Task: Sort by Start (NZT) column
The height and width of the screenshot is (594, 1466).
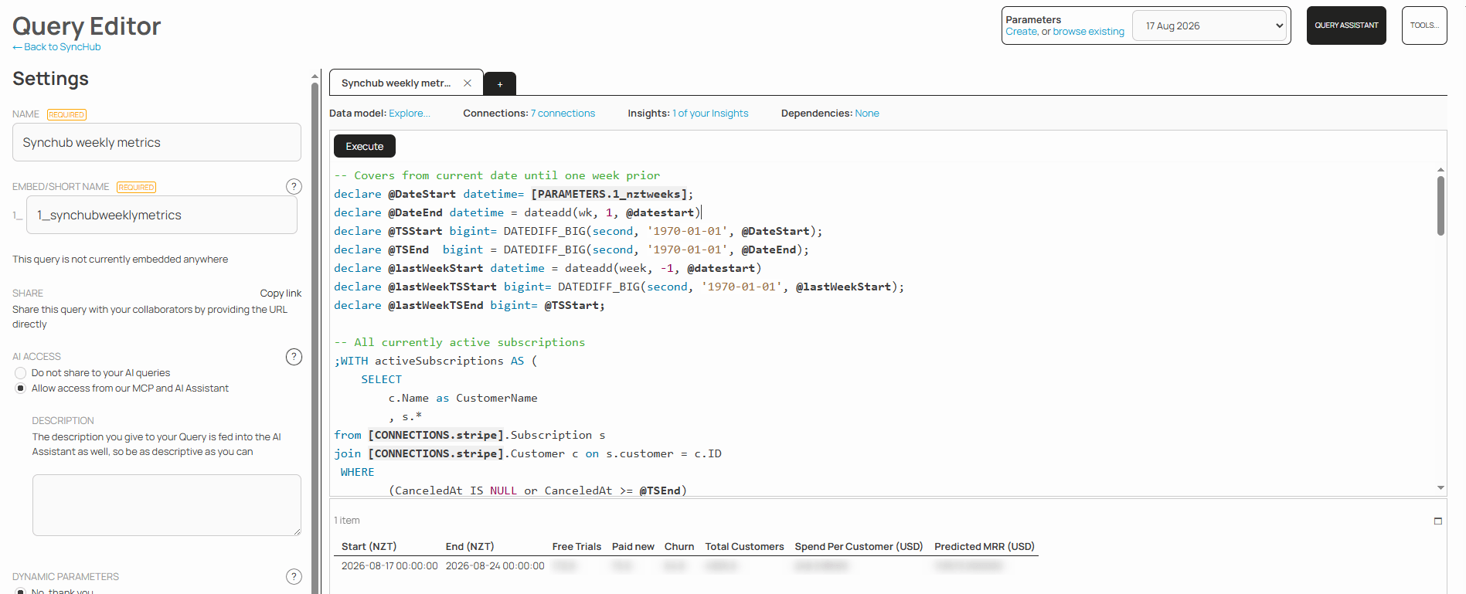Action: [x=369, y=547]
